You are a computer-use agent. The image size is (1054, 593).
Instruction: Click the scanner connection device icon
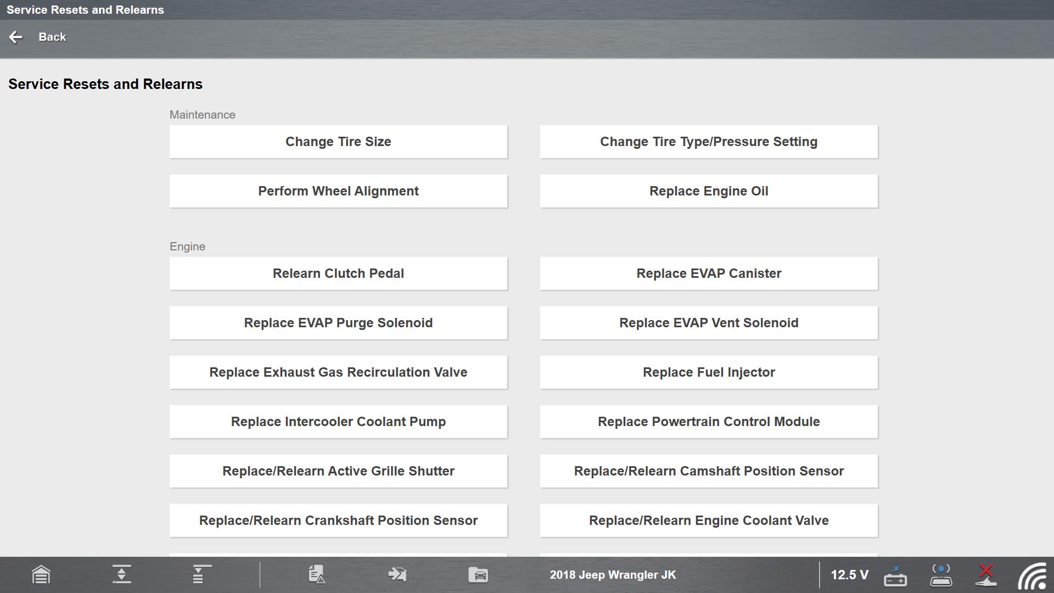coord(941,575)
